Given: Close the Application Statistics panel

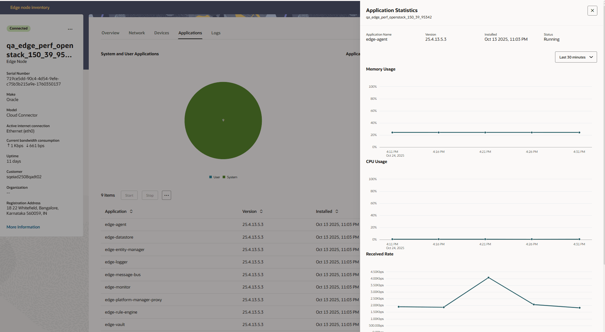Looking at the screenshot, I should pyautogui.click(x=592, y=10).
